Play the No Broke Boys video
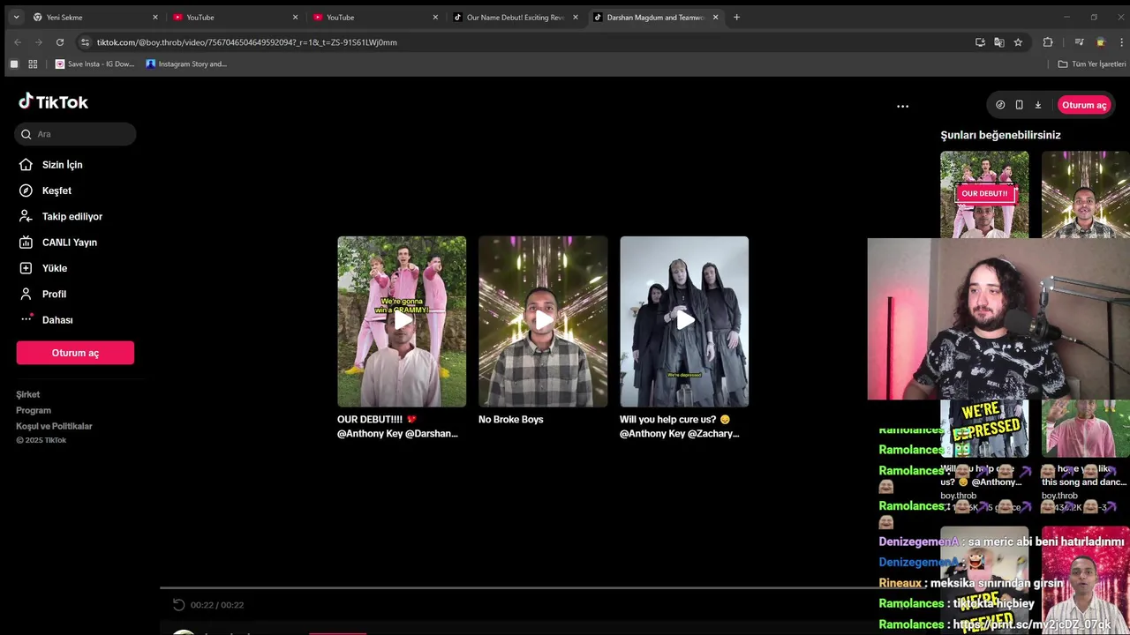1130x635 pixels. [543, 321]
